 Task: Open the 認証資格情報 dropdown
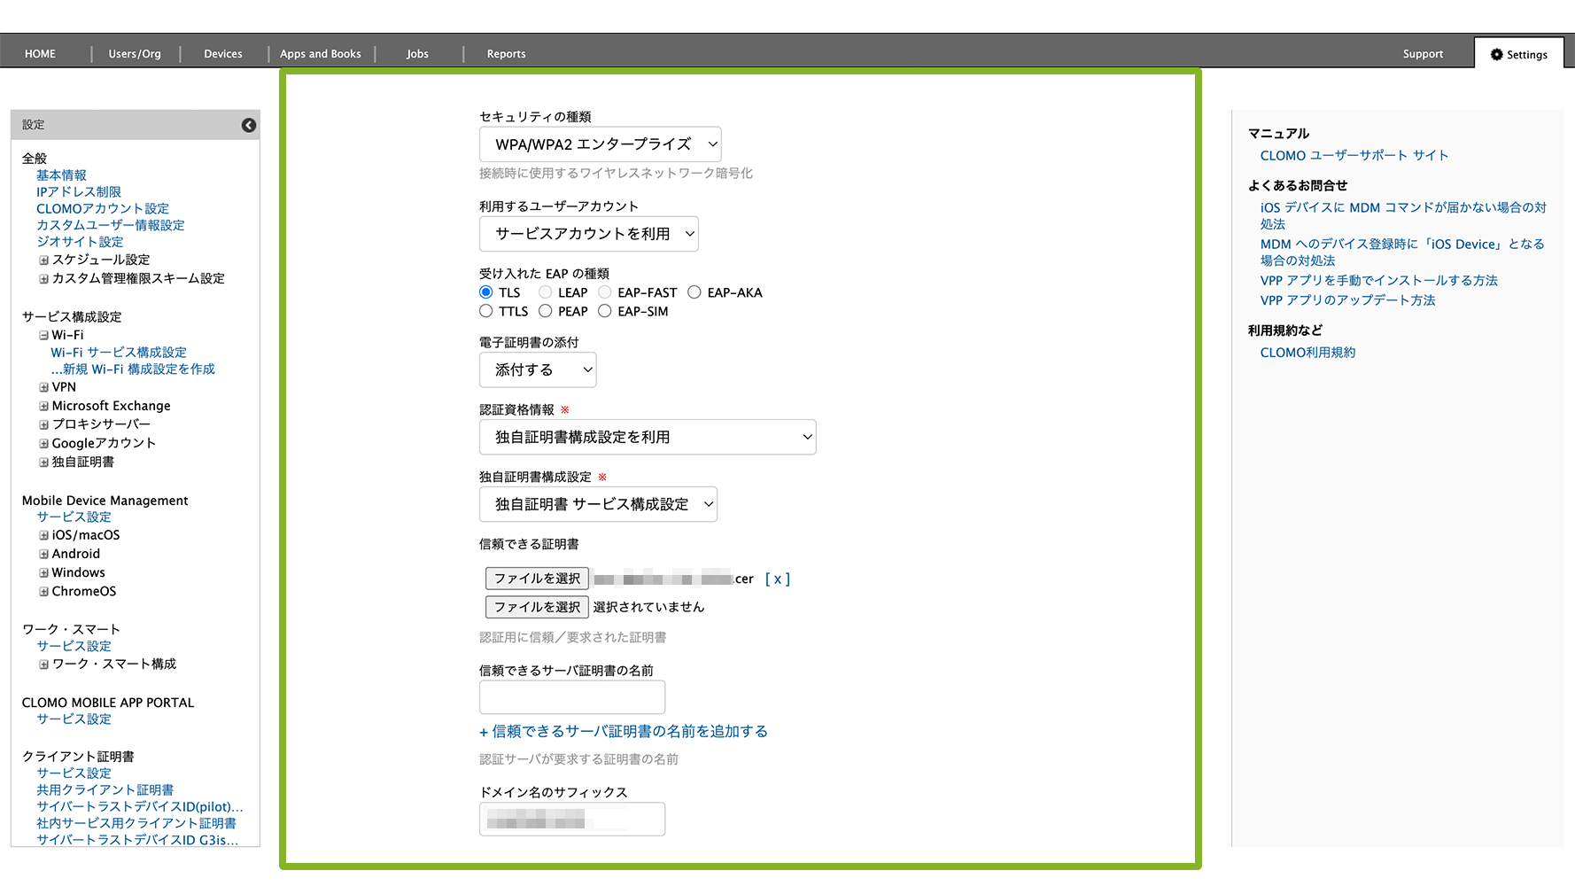[647, 437]
